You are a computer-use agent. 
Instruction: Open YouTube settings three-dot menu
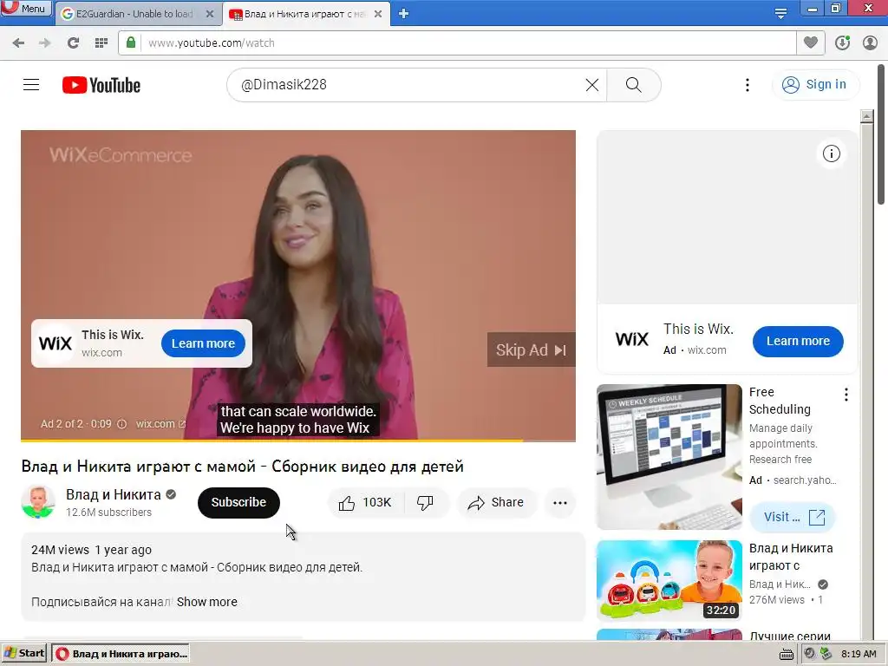click(748, 85)
